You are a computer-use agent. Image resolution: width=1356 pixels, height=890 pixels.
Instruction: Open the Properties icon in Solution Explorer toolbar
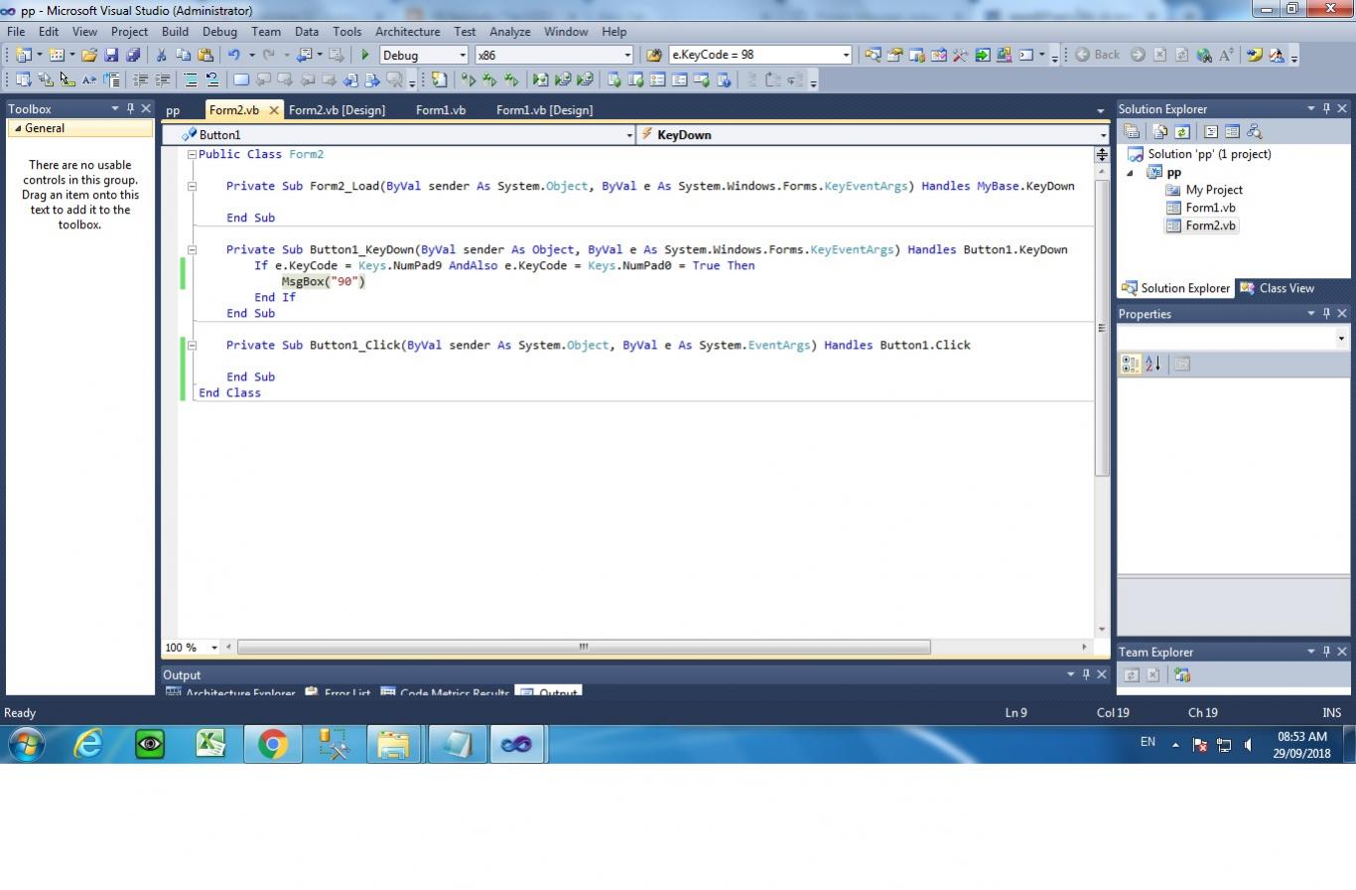click(x=1131, y=131)
